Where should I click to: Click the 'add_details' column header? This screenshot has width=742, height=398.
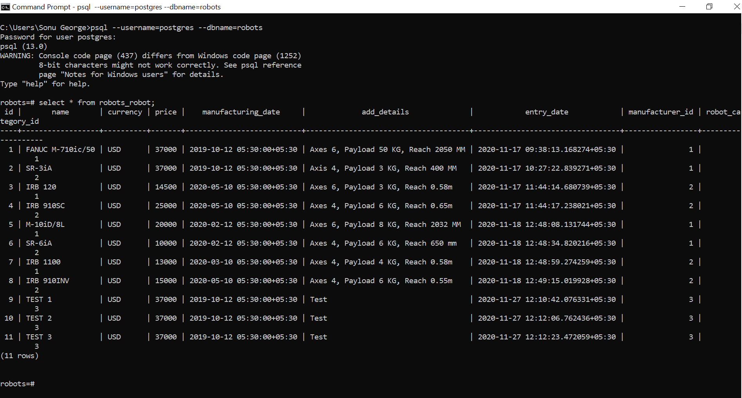point(385,112)
